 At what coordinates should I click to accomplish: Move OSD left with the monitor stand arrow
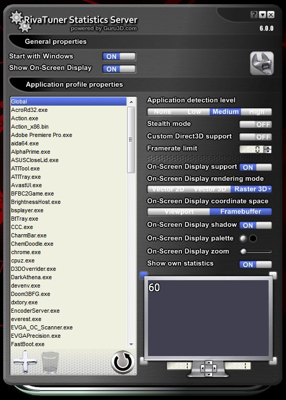tap(202, 368)
